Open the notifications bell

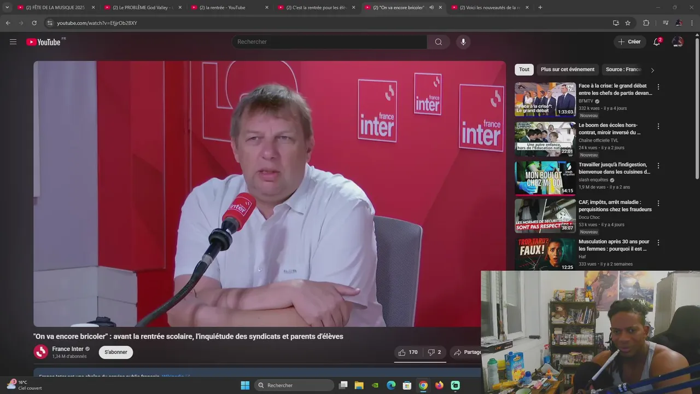click(x=657, y=42)
